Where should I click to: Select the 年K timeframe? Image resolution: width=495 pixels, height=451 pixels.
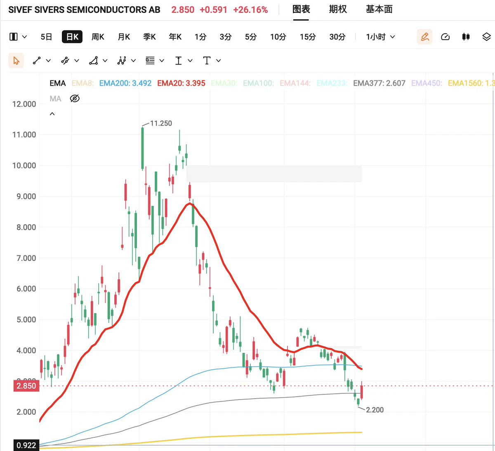click(175, 37)
